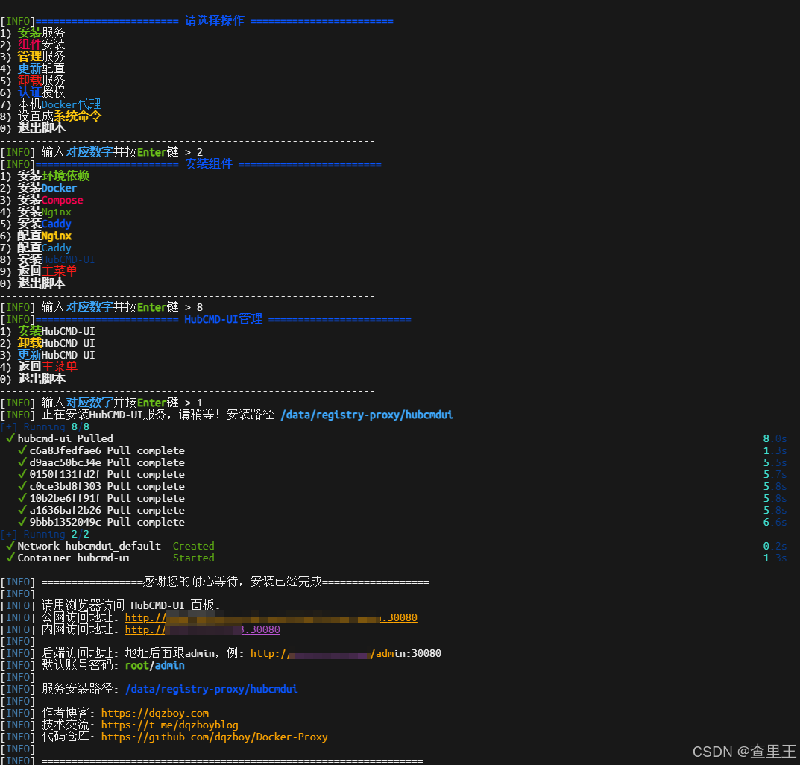Click the entry '3) 更新HubCMD-UI'
The height and width of the screenshot is (765, 800).
pos(48,355)
